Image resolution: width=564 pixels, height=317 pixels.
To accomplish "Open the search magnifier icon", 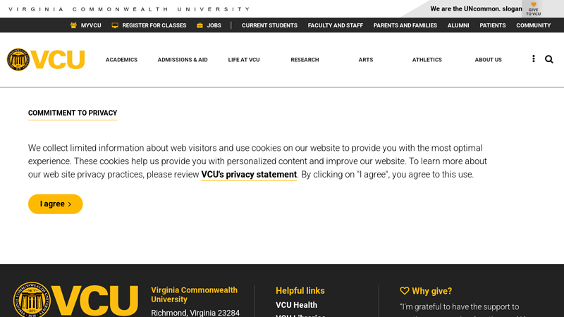I will point(549,59).
